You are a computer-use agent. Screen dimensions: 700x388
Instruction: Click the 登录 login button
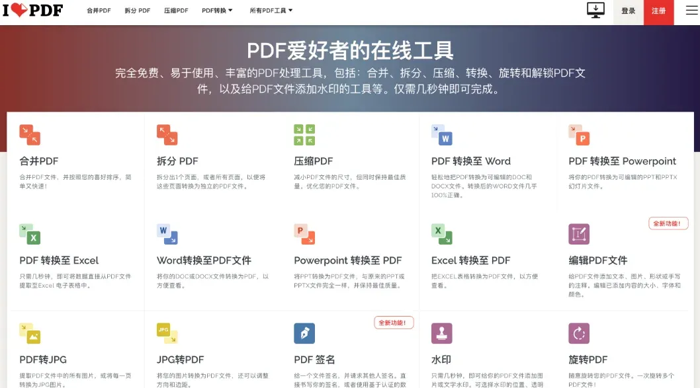tap(628, 11)
